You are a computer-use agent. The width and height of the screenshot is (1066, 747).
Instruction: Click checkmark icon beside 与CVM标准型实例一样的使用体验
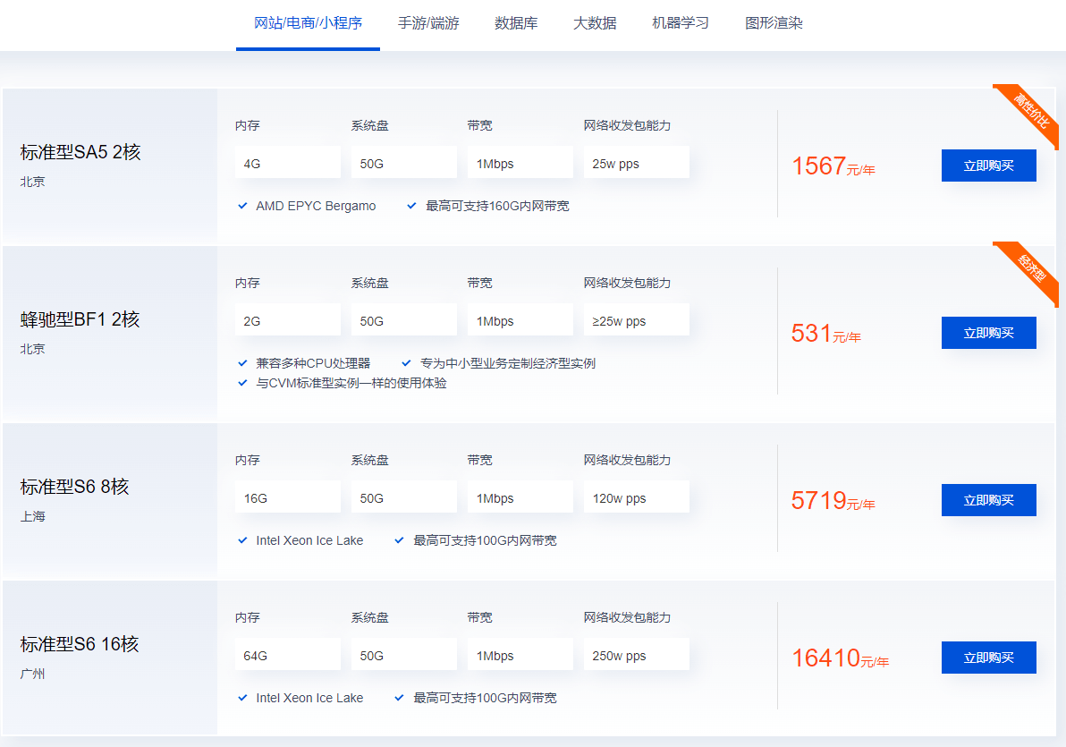(242, 382)
